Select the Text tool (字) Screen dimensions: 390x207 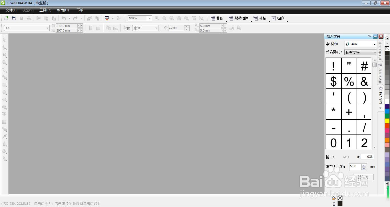(x=4, y=114)
